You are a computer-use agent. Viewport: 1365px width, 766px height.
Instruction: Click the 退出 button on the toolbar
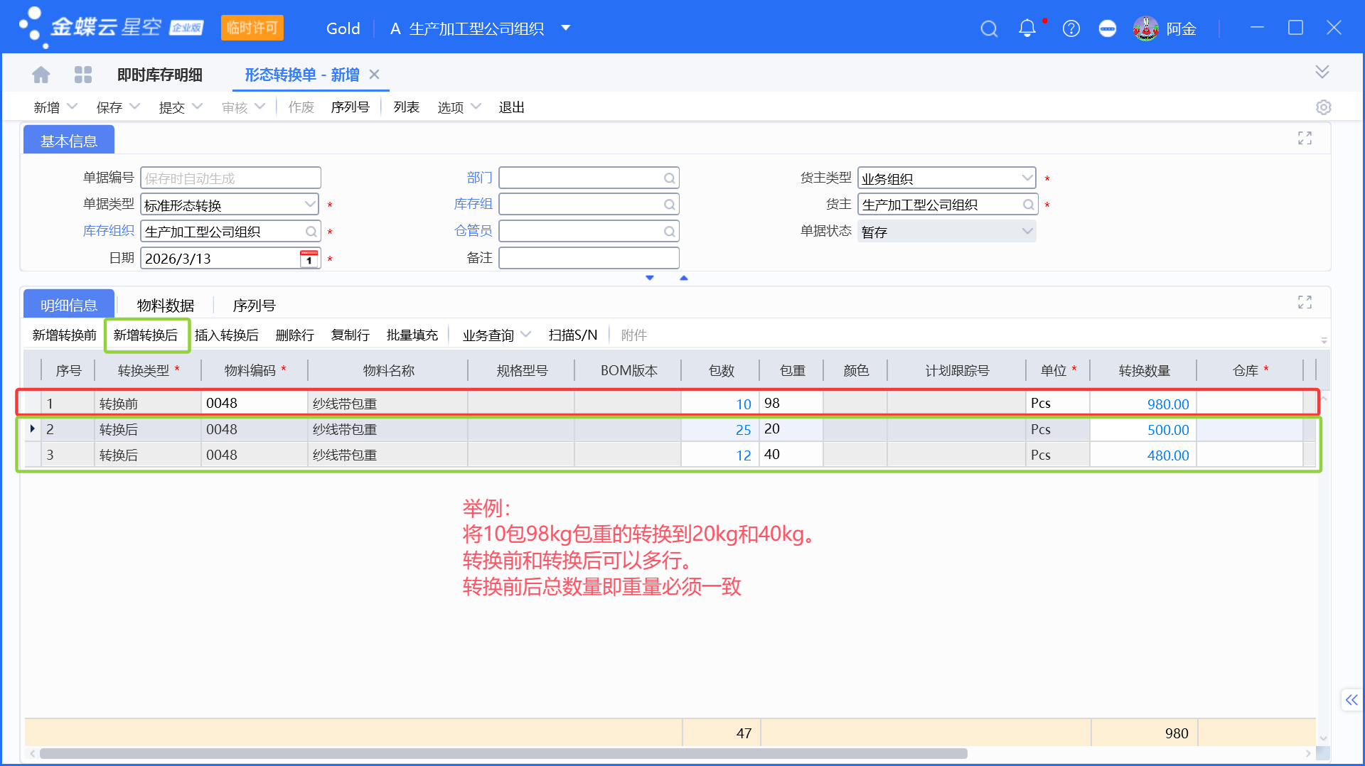[x=511, y=107]
